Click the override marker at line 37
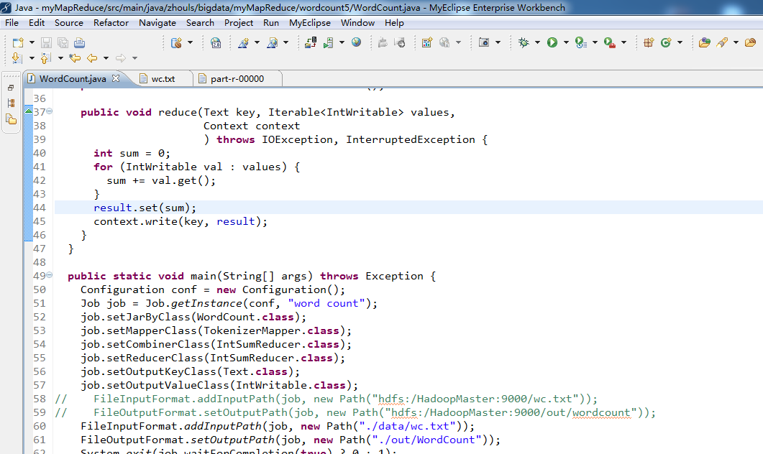The width and height of the screenshot is (763, 454). [x=29, y=111]
